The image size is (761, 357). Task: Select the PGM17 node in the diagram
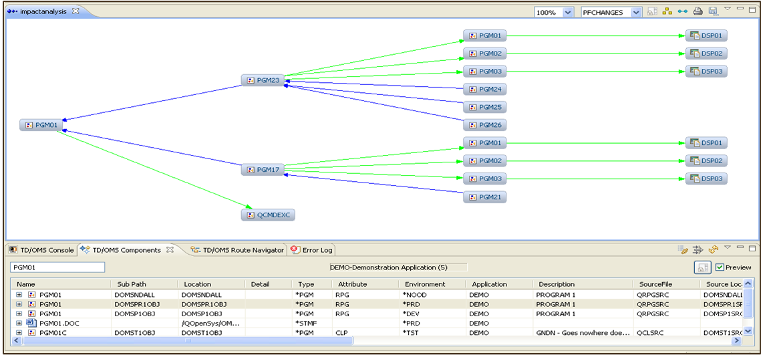coord(263,170)
